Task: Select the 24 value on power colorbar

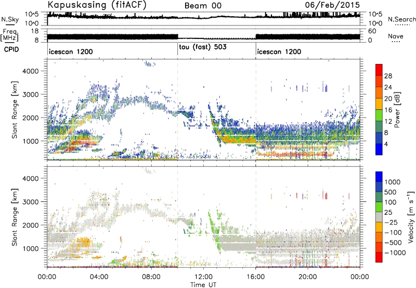Action: coord(388,87)
